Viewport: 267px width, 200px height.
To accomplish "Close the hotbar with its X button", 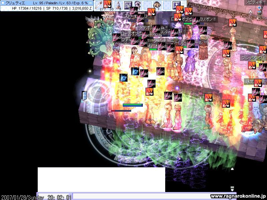I will (184, 3).
